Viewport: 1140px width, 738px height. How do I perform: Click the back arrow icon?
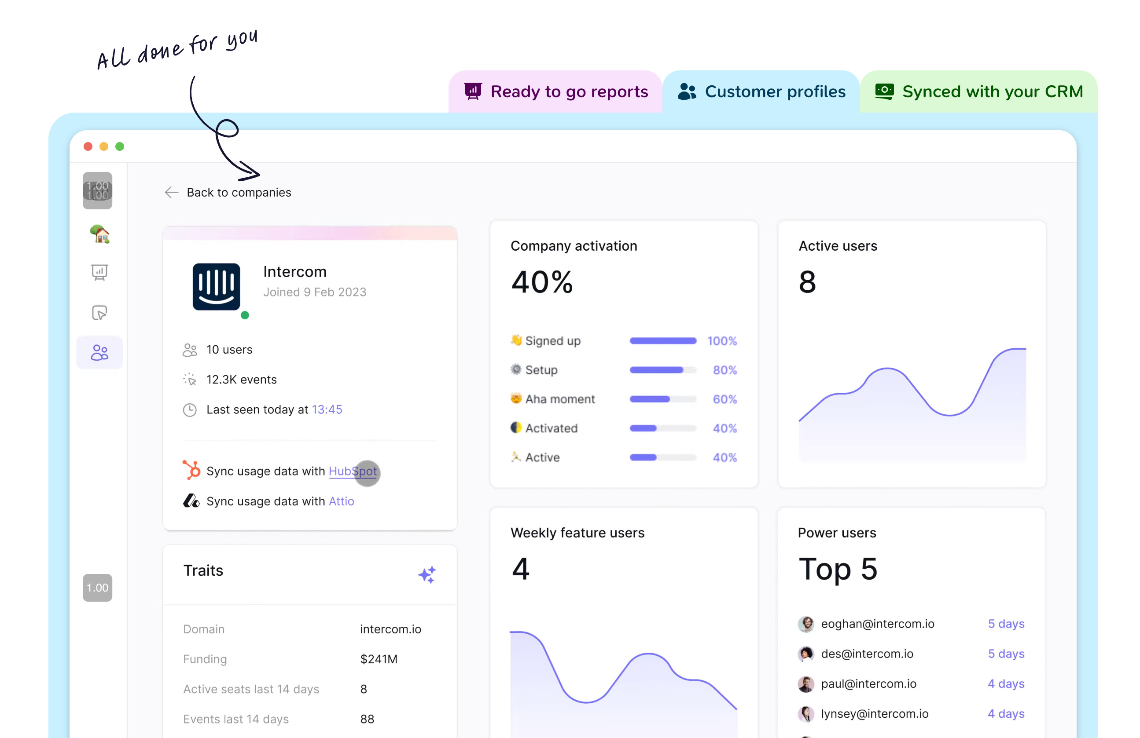(171, 192)
